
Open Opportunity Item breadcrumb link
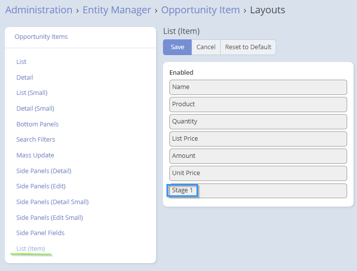point(200,10)
